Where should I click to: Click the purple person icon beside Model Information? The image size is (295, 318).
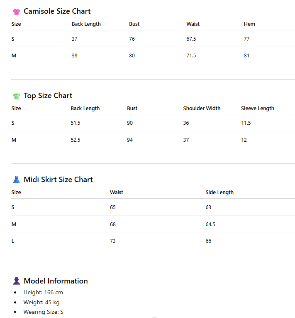tap(17, 281)
